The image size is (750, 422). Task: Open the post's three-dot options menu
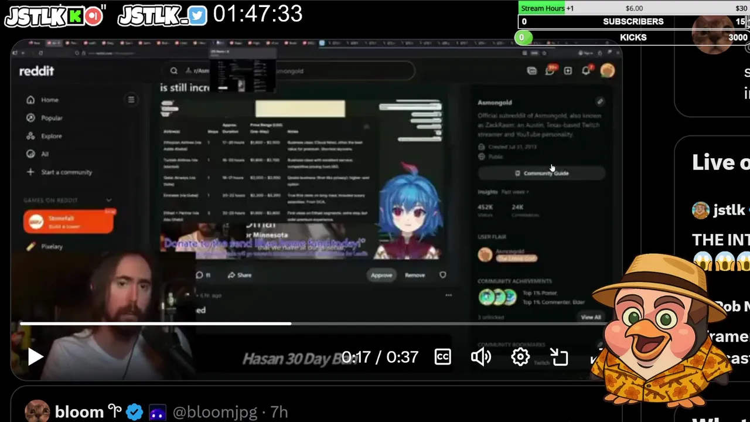pos(448,295)
